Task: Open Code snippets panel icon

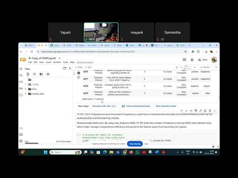Action: pos(21,128)
